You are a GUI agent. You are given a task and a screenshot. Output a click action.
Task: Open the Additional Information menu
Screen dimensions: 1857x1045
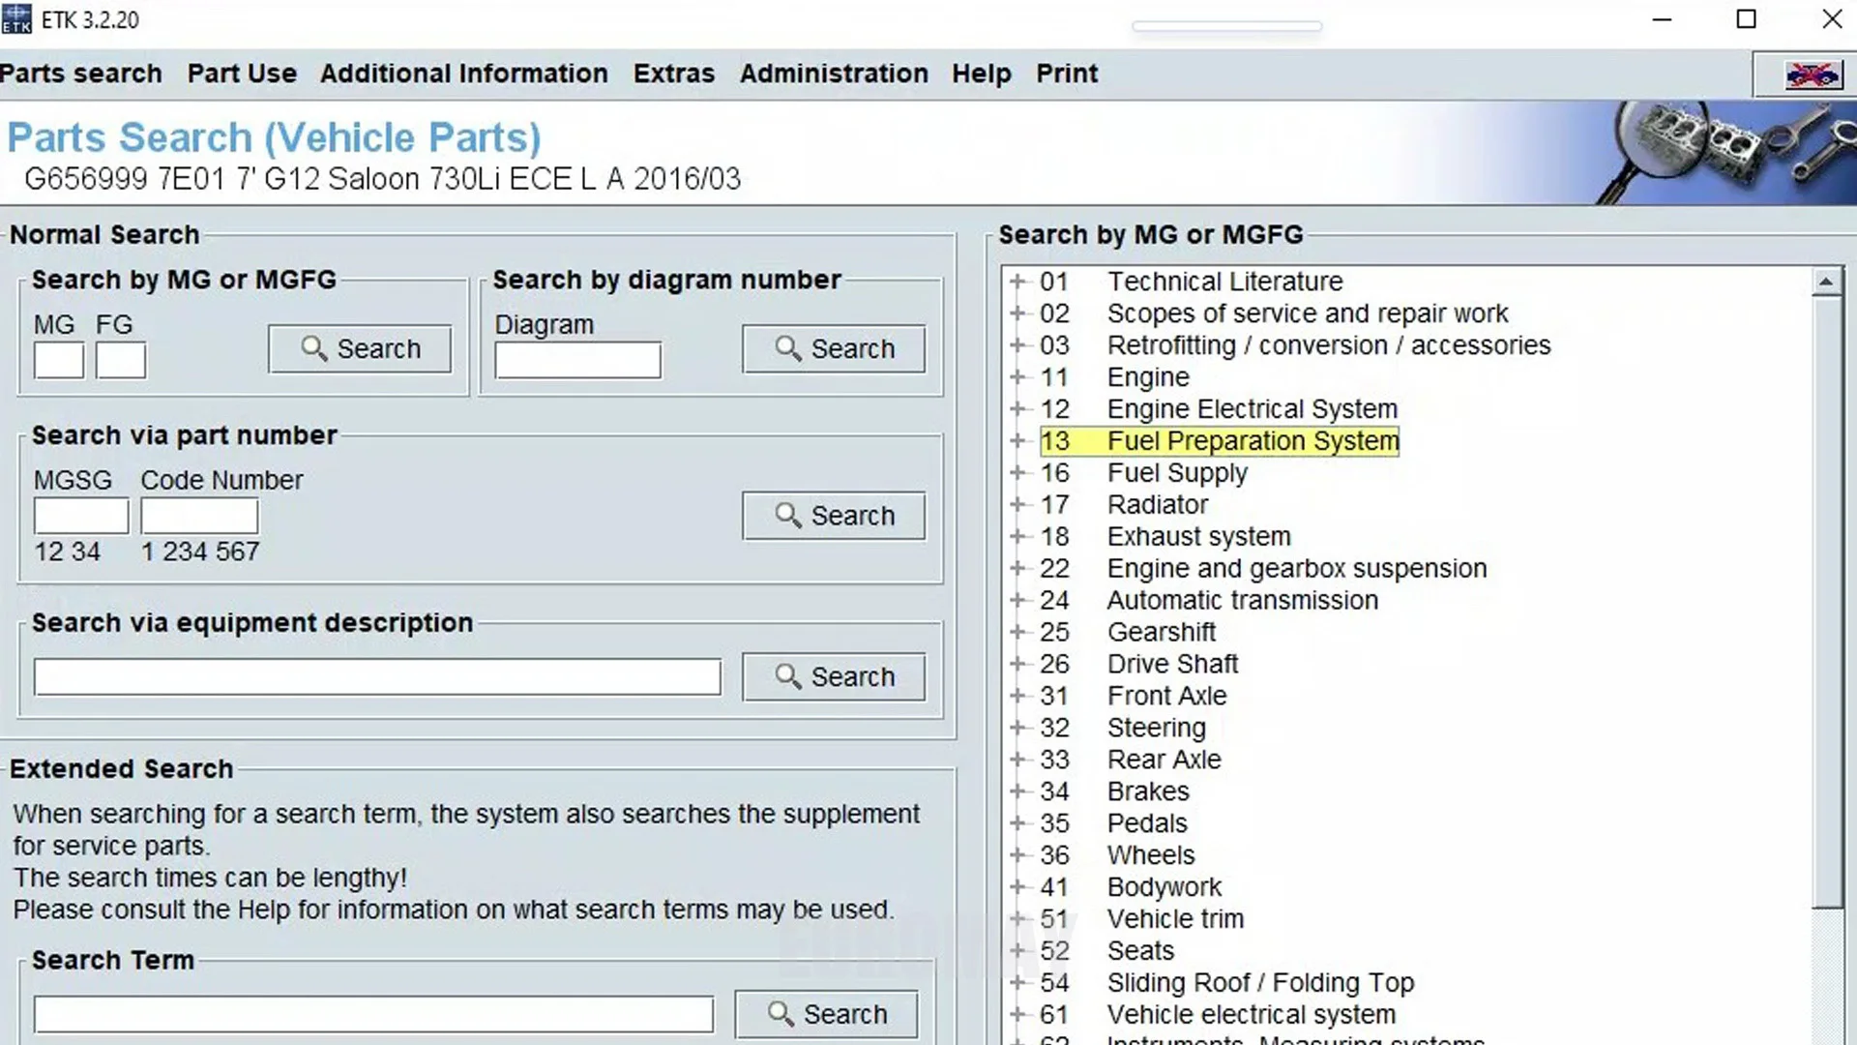pos(463,74)
